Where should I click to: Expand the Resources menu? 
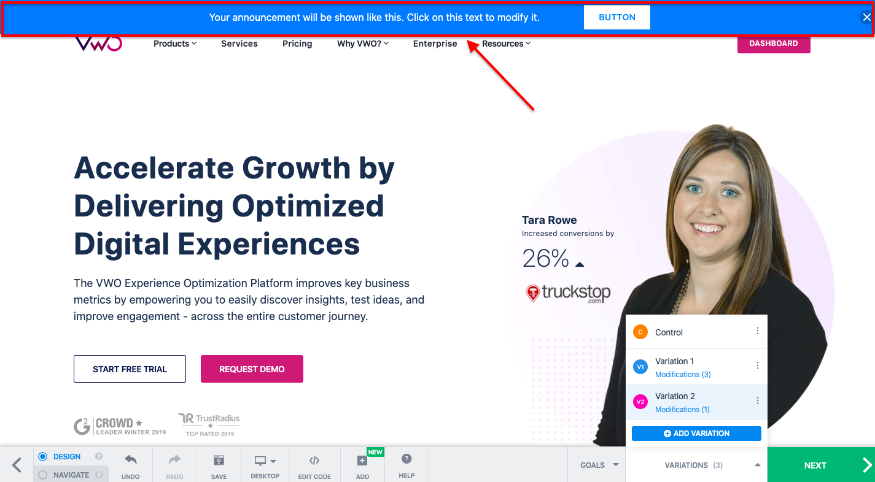[507, 44]
